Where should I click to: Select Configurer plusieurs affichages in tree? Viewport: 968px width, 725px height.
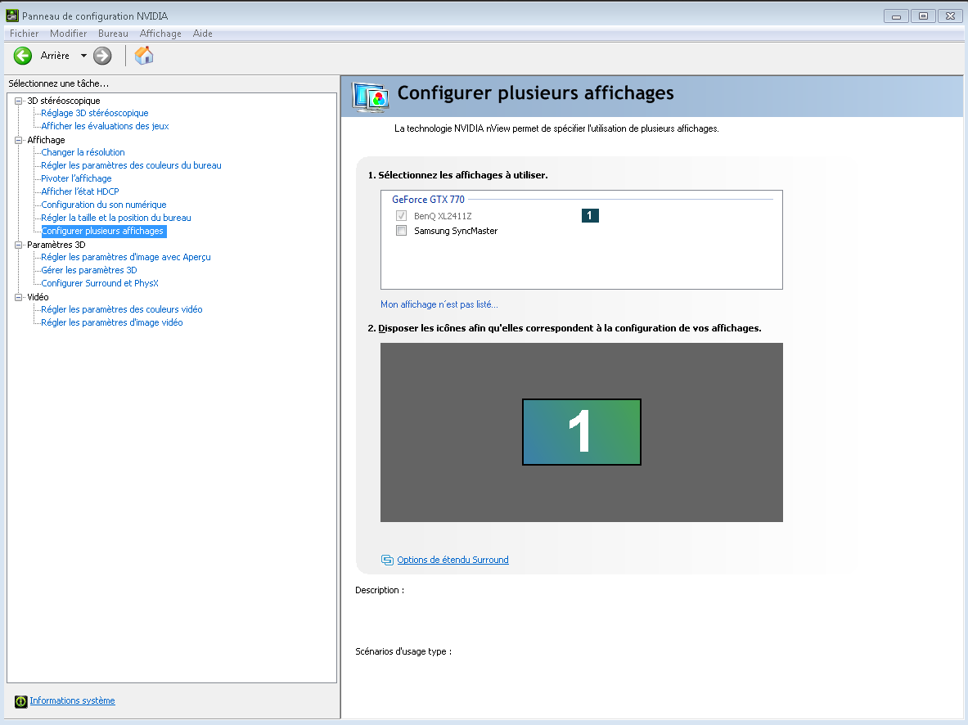(x=102, y=231)
